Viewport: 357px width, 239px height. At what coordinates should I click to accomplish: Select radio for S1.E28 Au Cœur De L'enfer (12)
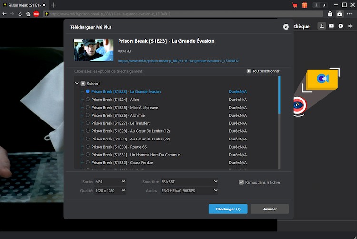tap(88, 131)
